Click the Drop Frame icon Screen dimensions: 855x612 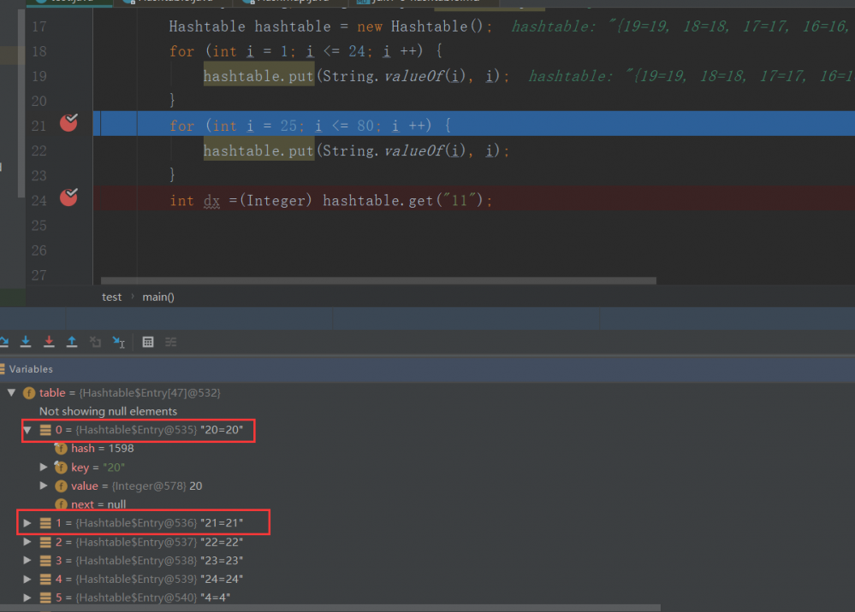click(95, 342)
